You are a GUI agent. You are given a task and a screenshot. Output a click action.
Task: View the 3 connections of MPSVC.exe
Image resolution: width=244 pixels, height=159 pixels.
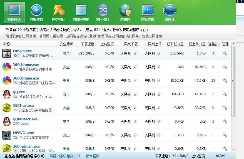pos(213,53)
